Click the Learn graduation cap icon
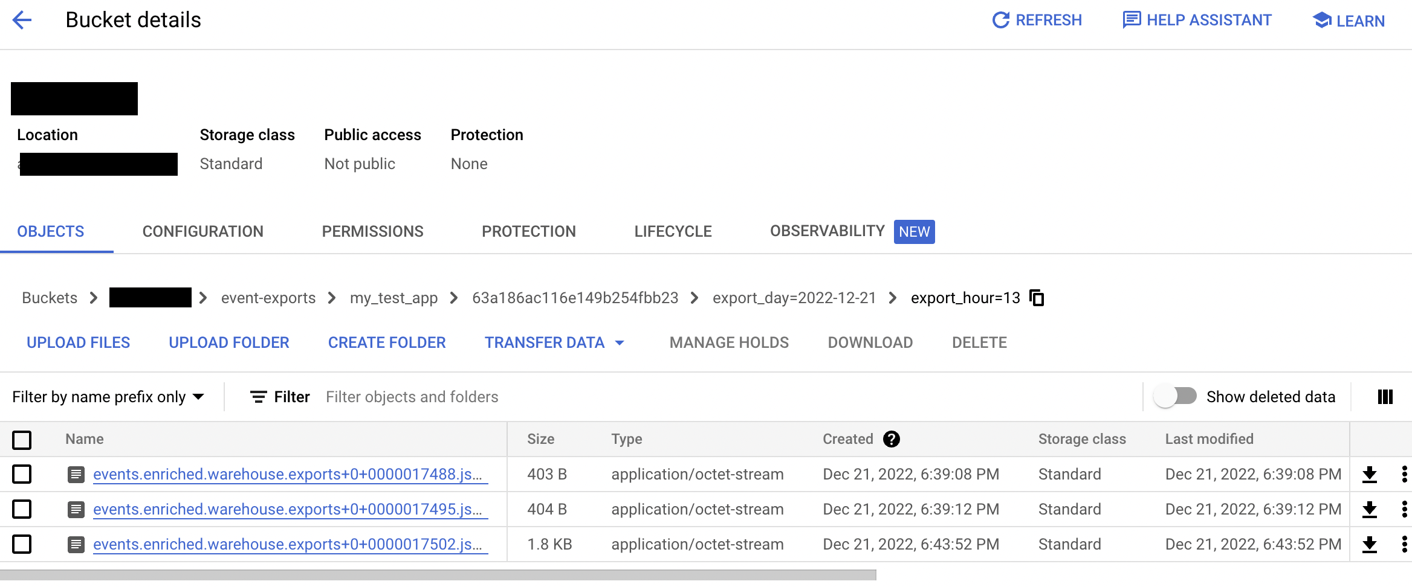The height and width of the screenshot is (587, 1412). click(x=1322, y=21)
